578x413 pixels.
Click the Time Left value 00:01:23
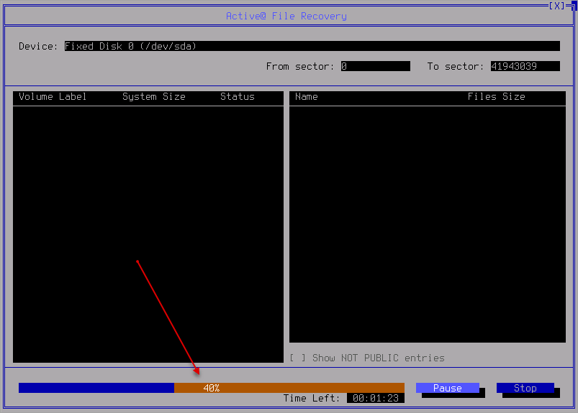point(375,398)
